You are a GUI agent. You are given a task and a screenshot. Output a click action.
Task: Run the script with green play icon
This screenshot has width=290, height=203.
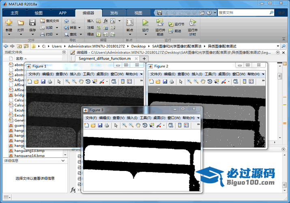pyautogui.click(x=145, y=23)
